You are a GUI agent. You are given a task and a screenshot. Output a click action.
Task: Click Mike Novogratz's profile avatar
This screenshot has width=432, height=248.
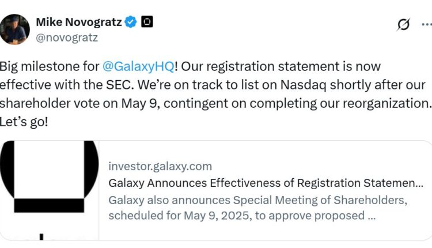click(x=15, y=29)
